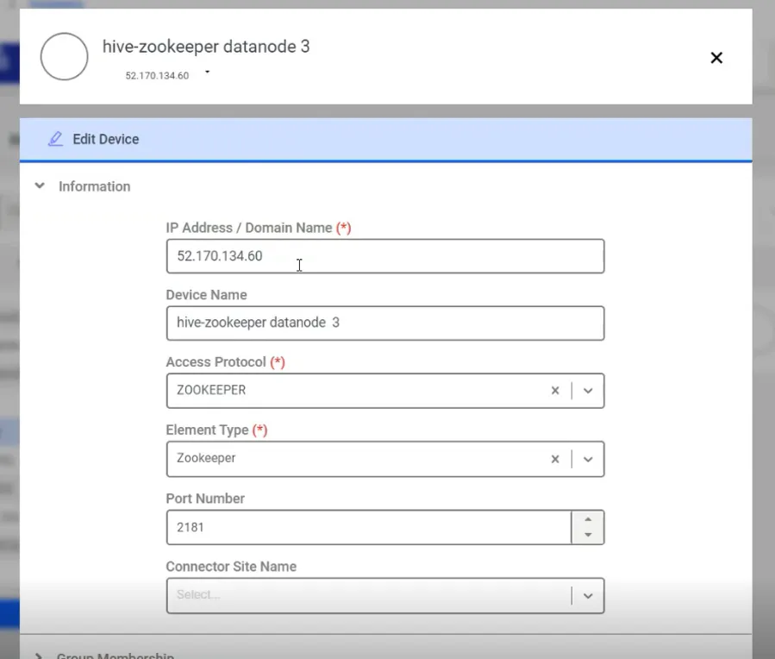Open the Element Type dropdown arrow
The height and width of the screenshot is (659, 775).
tap(588, 459)
